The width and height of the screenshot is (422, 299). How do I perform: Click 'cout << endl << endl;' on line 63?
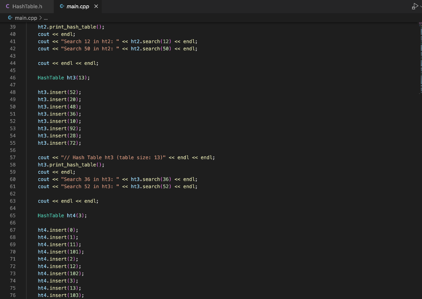click(68, 201)
